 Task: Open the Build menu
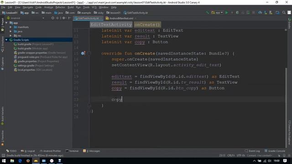(x=70, y=7)
